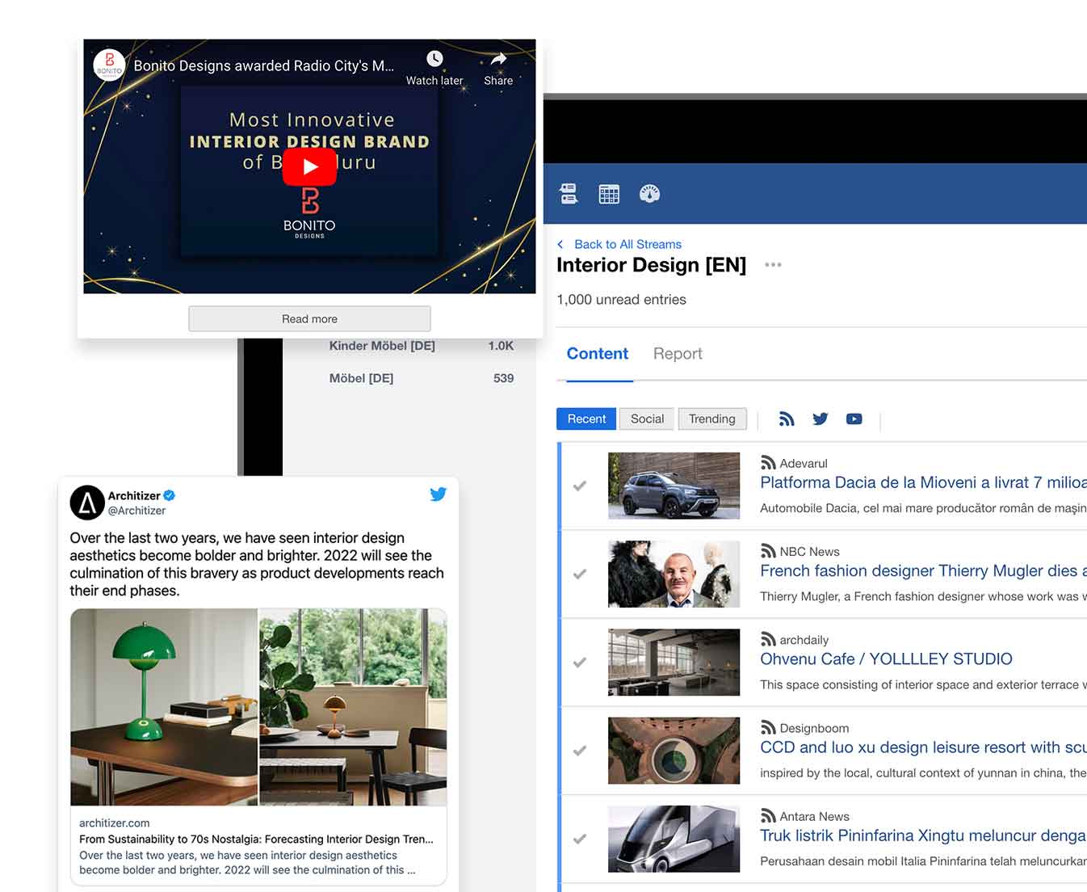Select the Recent filter
This screenshot has width=1087, height=892.
[586, 419]
